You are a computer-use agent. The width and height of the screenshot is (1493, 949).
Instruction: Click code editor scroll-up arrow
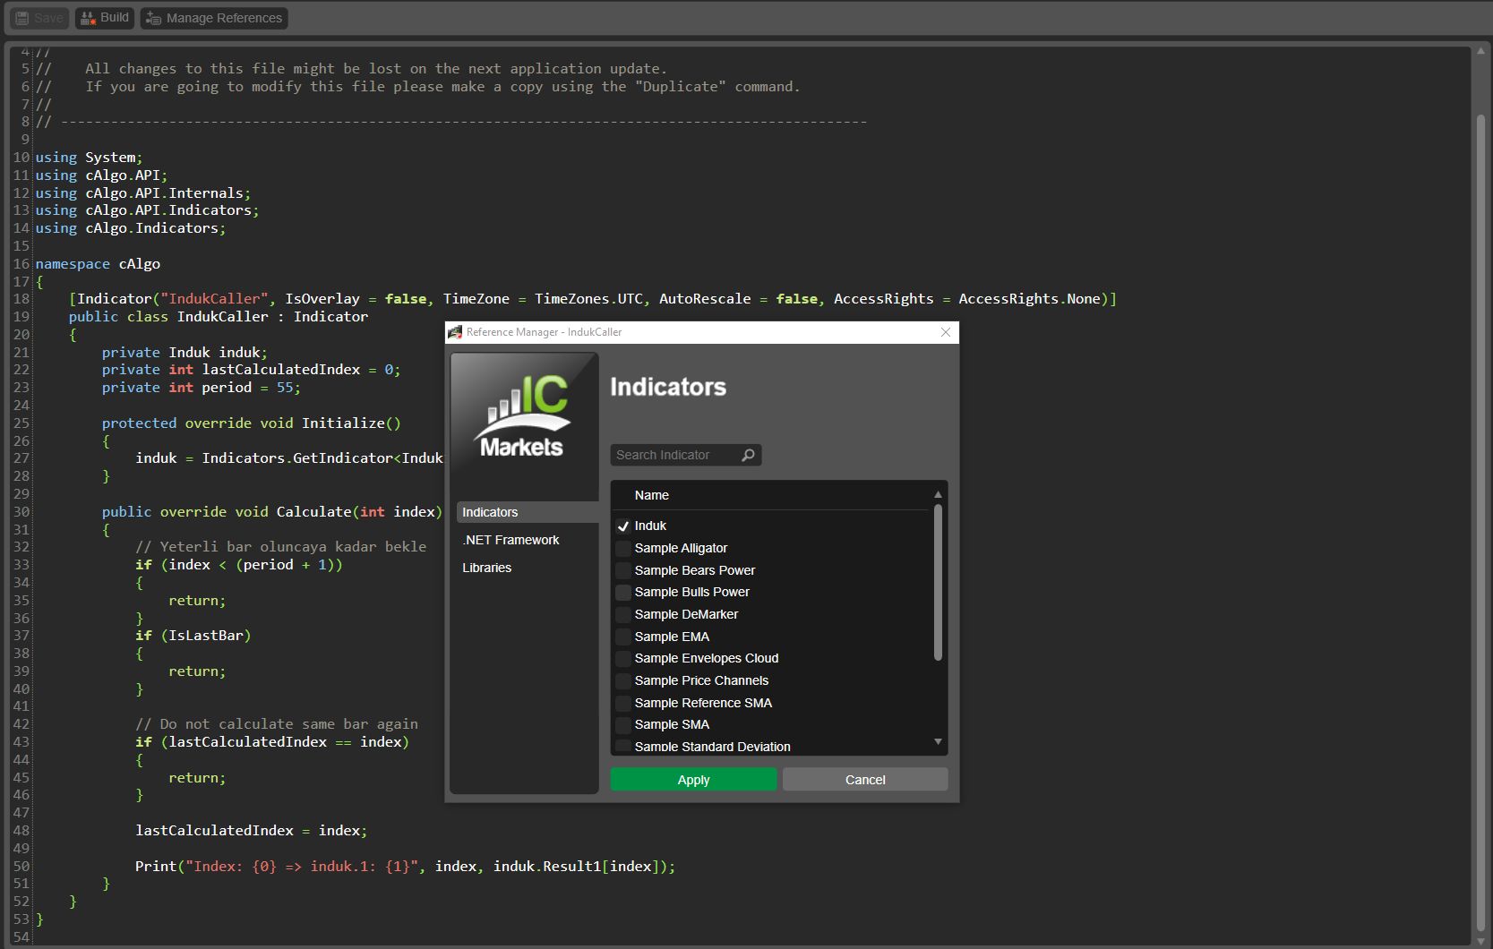pyautogui.click(x=1480, y=51)
